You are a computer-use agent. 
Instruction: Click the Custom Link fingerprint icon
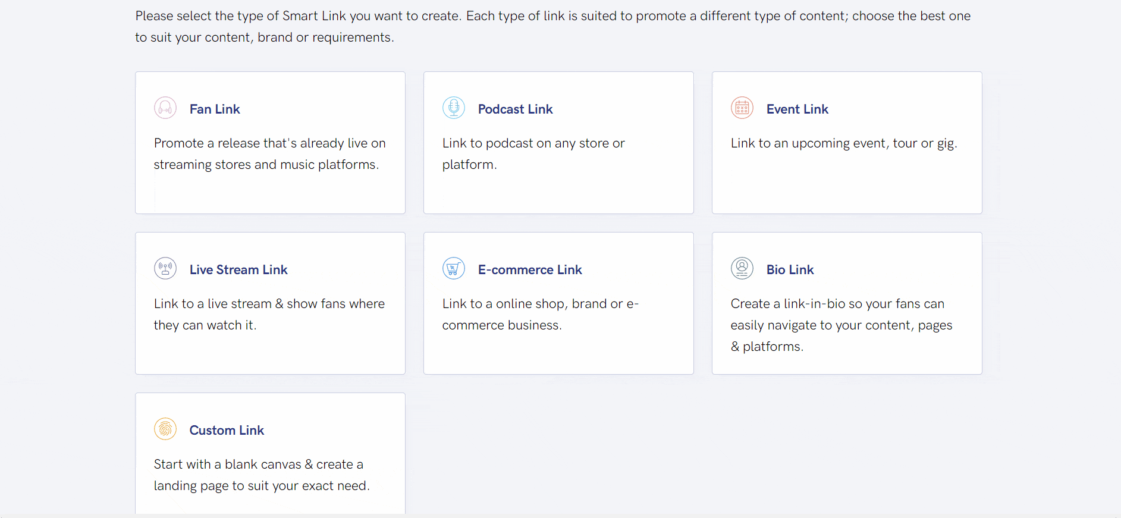pos(165,429)
